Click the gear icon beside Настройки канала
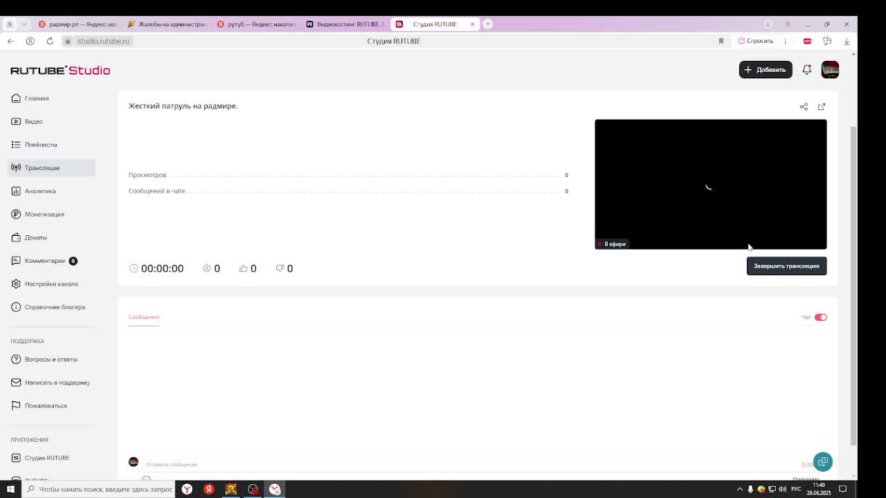The width and height of the screenshot is (886, 498). [x=16, y=284]
